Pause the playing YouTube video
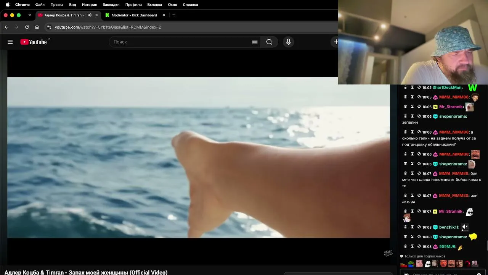488x275 pixels. [199, 157]
